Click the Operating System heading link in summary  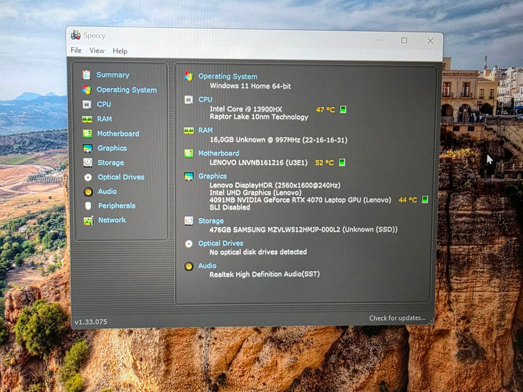[x=228, y=76]
